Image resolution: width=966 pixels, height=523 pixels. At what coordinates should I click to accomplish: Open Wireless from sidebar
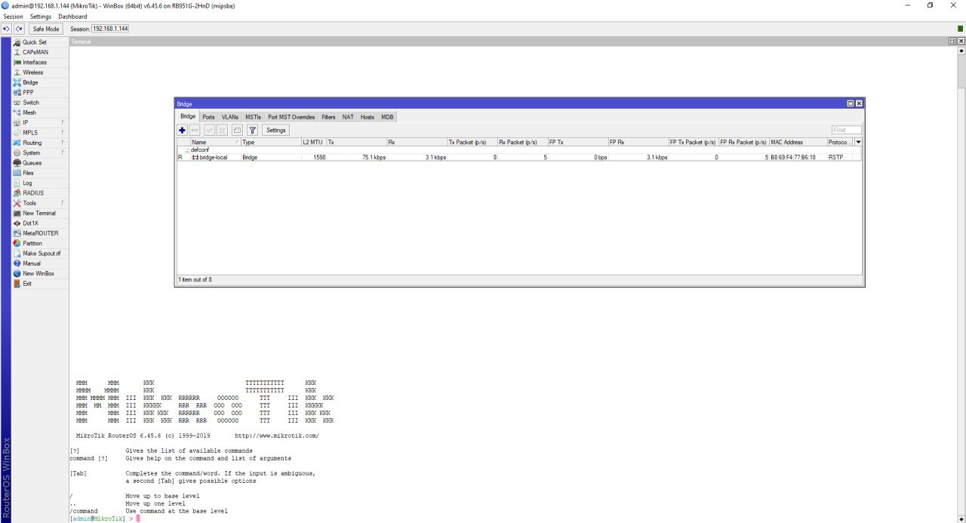[32, 72]
